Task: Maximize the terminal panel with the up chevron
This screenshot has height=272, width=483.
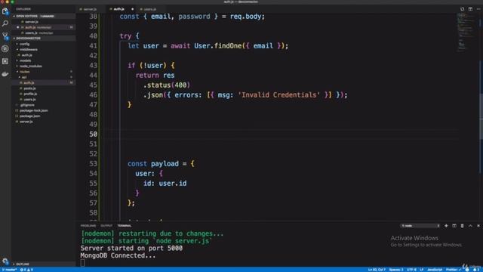Action: tap(470, 226)
